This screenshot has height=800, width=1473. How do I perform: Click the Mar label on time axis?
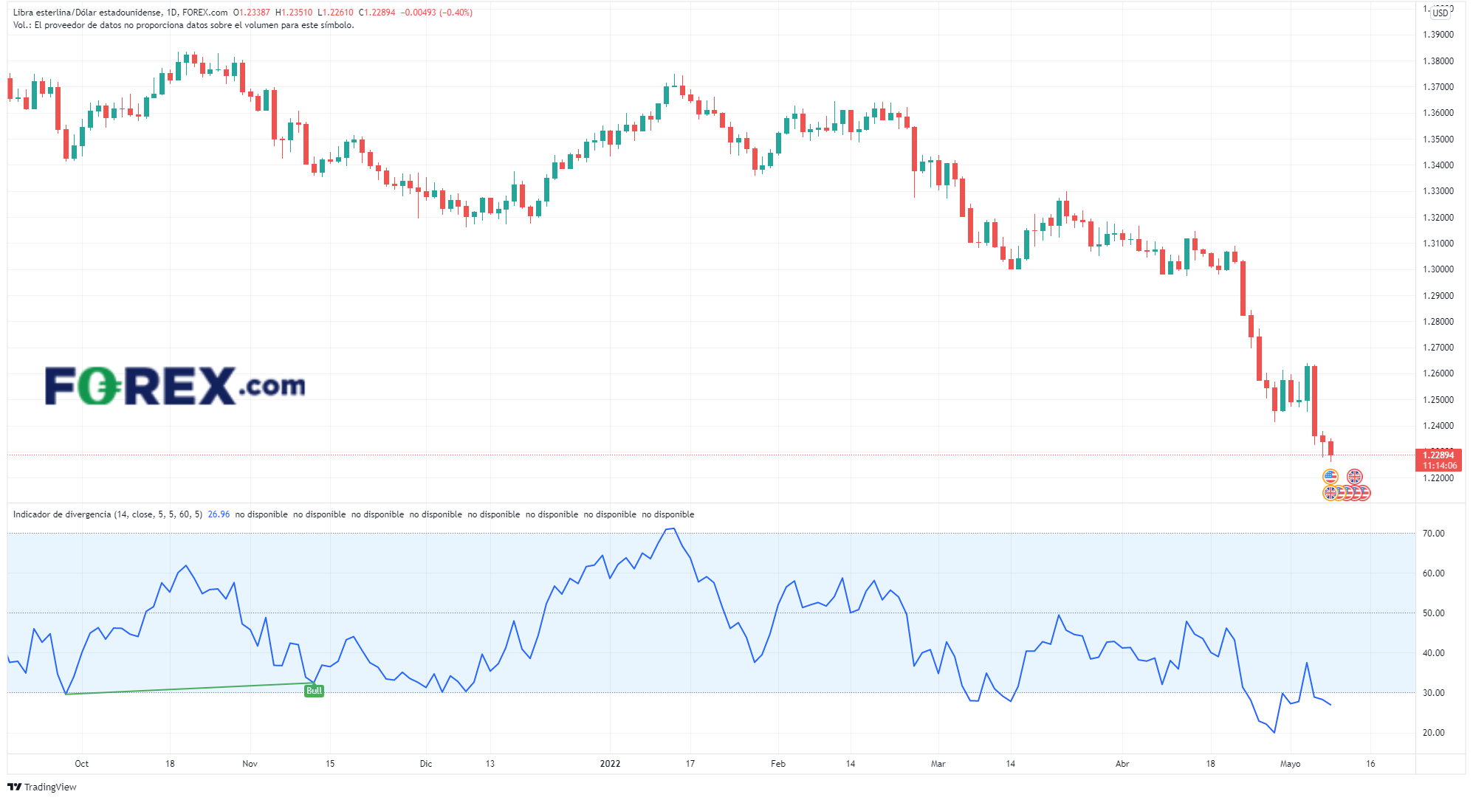[x=938, y=764]
